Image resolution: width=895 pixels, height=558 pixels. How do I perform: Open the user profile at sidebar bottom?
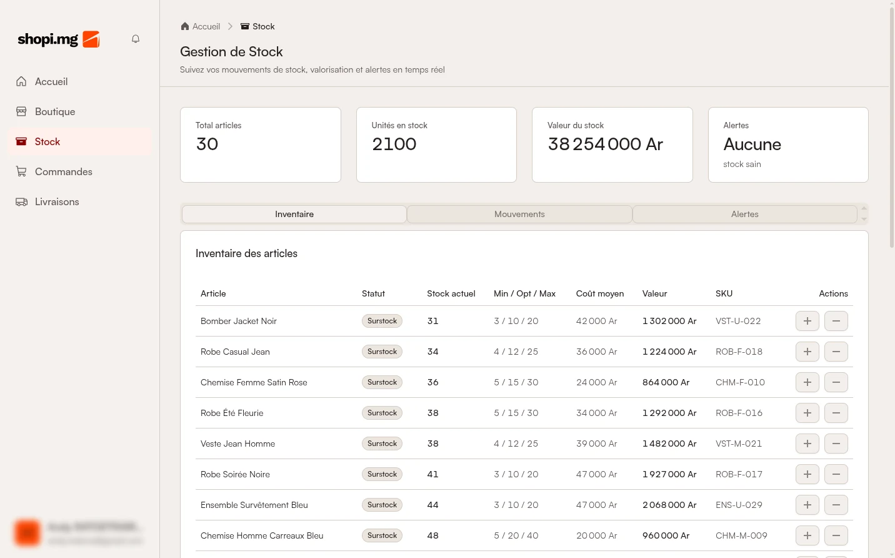coord(80,532)
